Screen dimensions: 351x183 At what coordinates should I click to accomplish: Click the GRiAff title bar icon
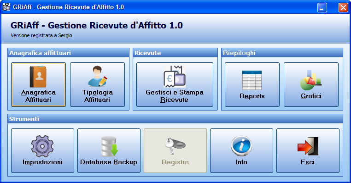[x=6, y=7]
